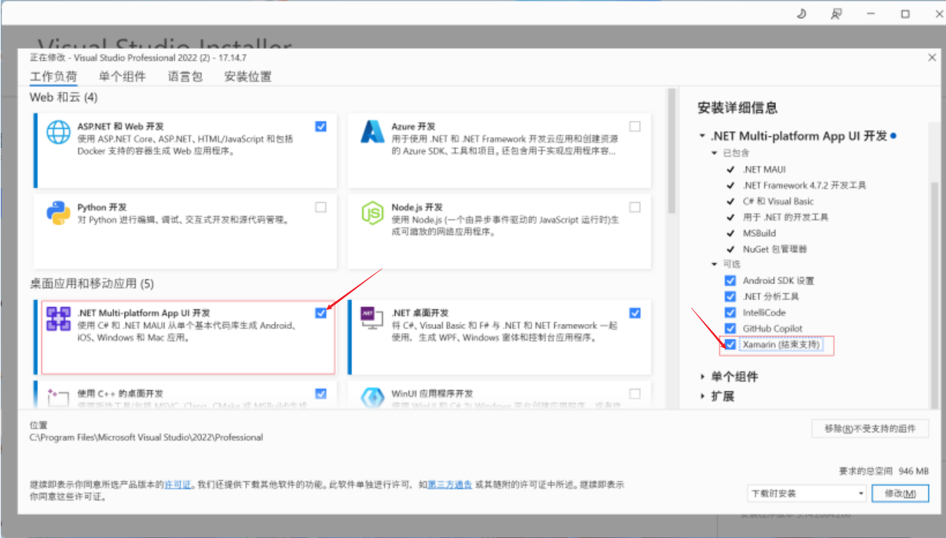Open the 下载时安装 dropdown
Screen dimensions: 946x538
click(x=807, y=493)
